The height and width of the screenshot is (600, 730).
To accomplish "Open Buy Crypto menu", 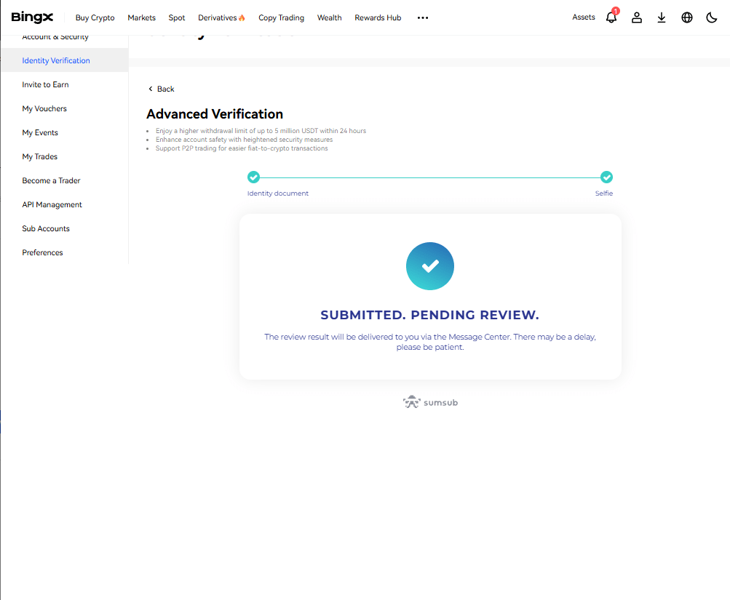I will (x=95, y=17).
